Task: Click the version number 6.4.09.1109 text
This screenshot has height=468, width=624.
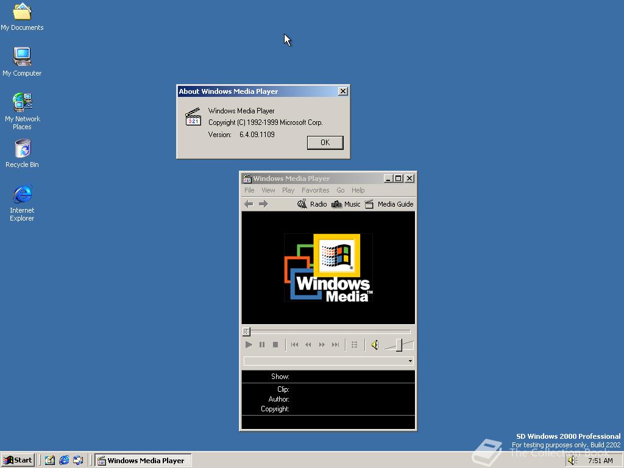Action: (257, 135)
